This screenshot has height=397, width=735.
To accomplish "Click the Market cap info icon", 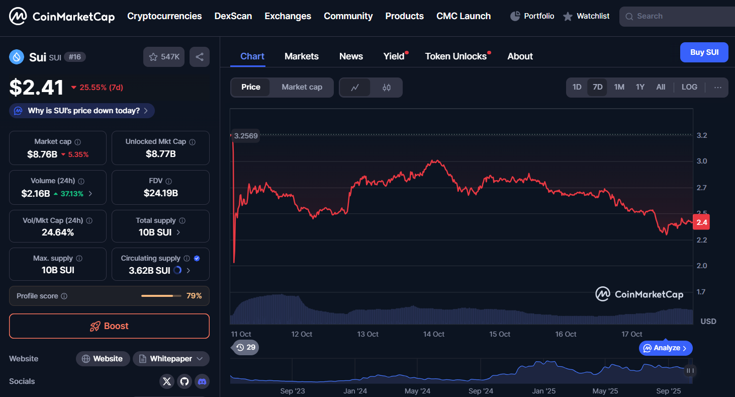I will pyautogui.click(x=77, y=142).
